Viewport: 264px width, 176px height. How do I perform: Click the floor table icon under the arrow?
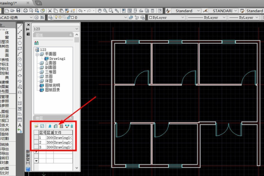click(x=61, y=126)
